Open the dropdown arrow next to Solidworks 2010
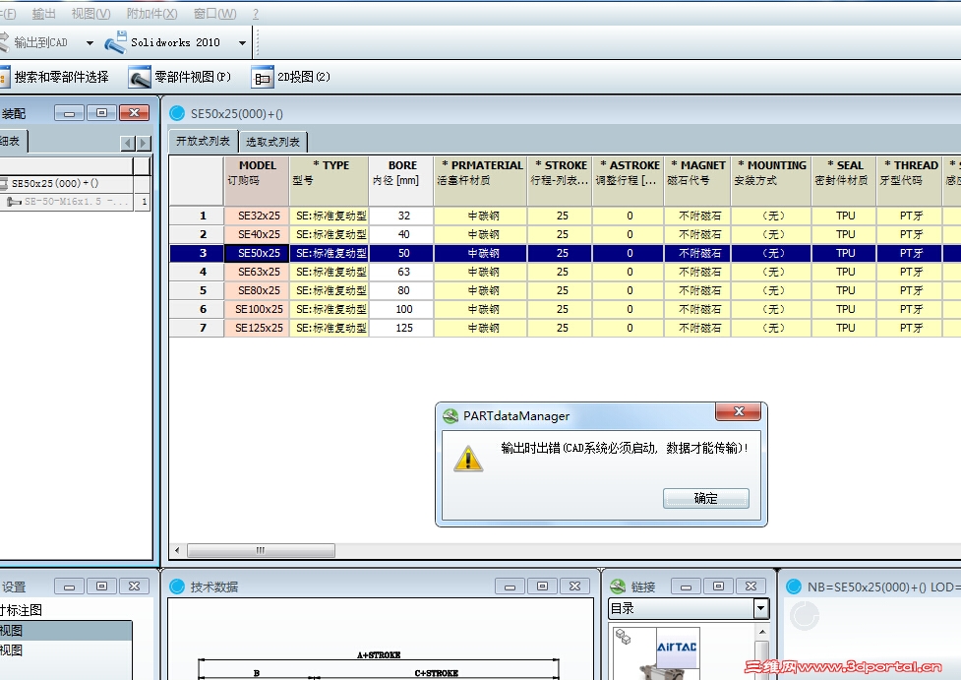Screen dimensions: 961x680 (x=242, y=43)
